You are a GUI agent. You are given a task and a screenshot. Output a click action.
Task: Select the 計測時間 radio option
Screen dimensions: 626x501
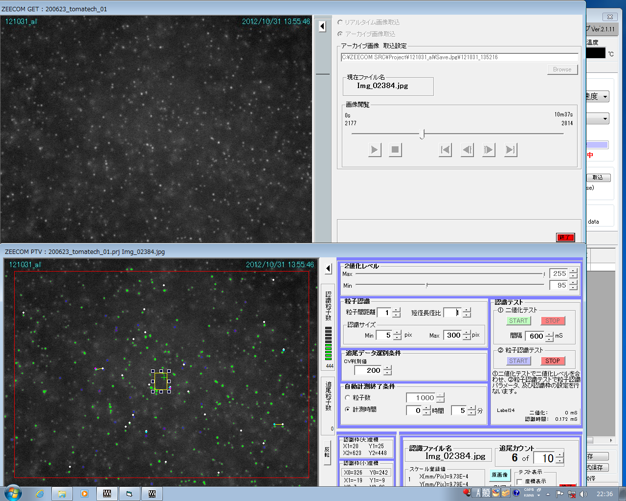tap(348, 410)
